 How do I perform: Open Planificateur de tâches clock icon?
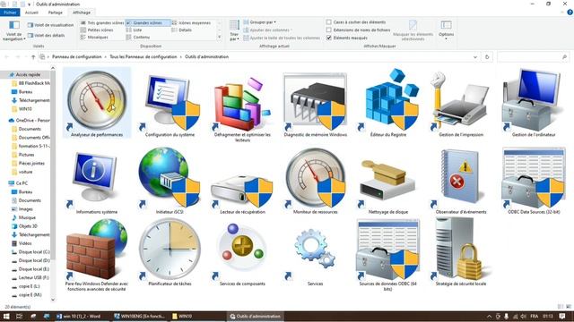click(170, 250)
